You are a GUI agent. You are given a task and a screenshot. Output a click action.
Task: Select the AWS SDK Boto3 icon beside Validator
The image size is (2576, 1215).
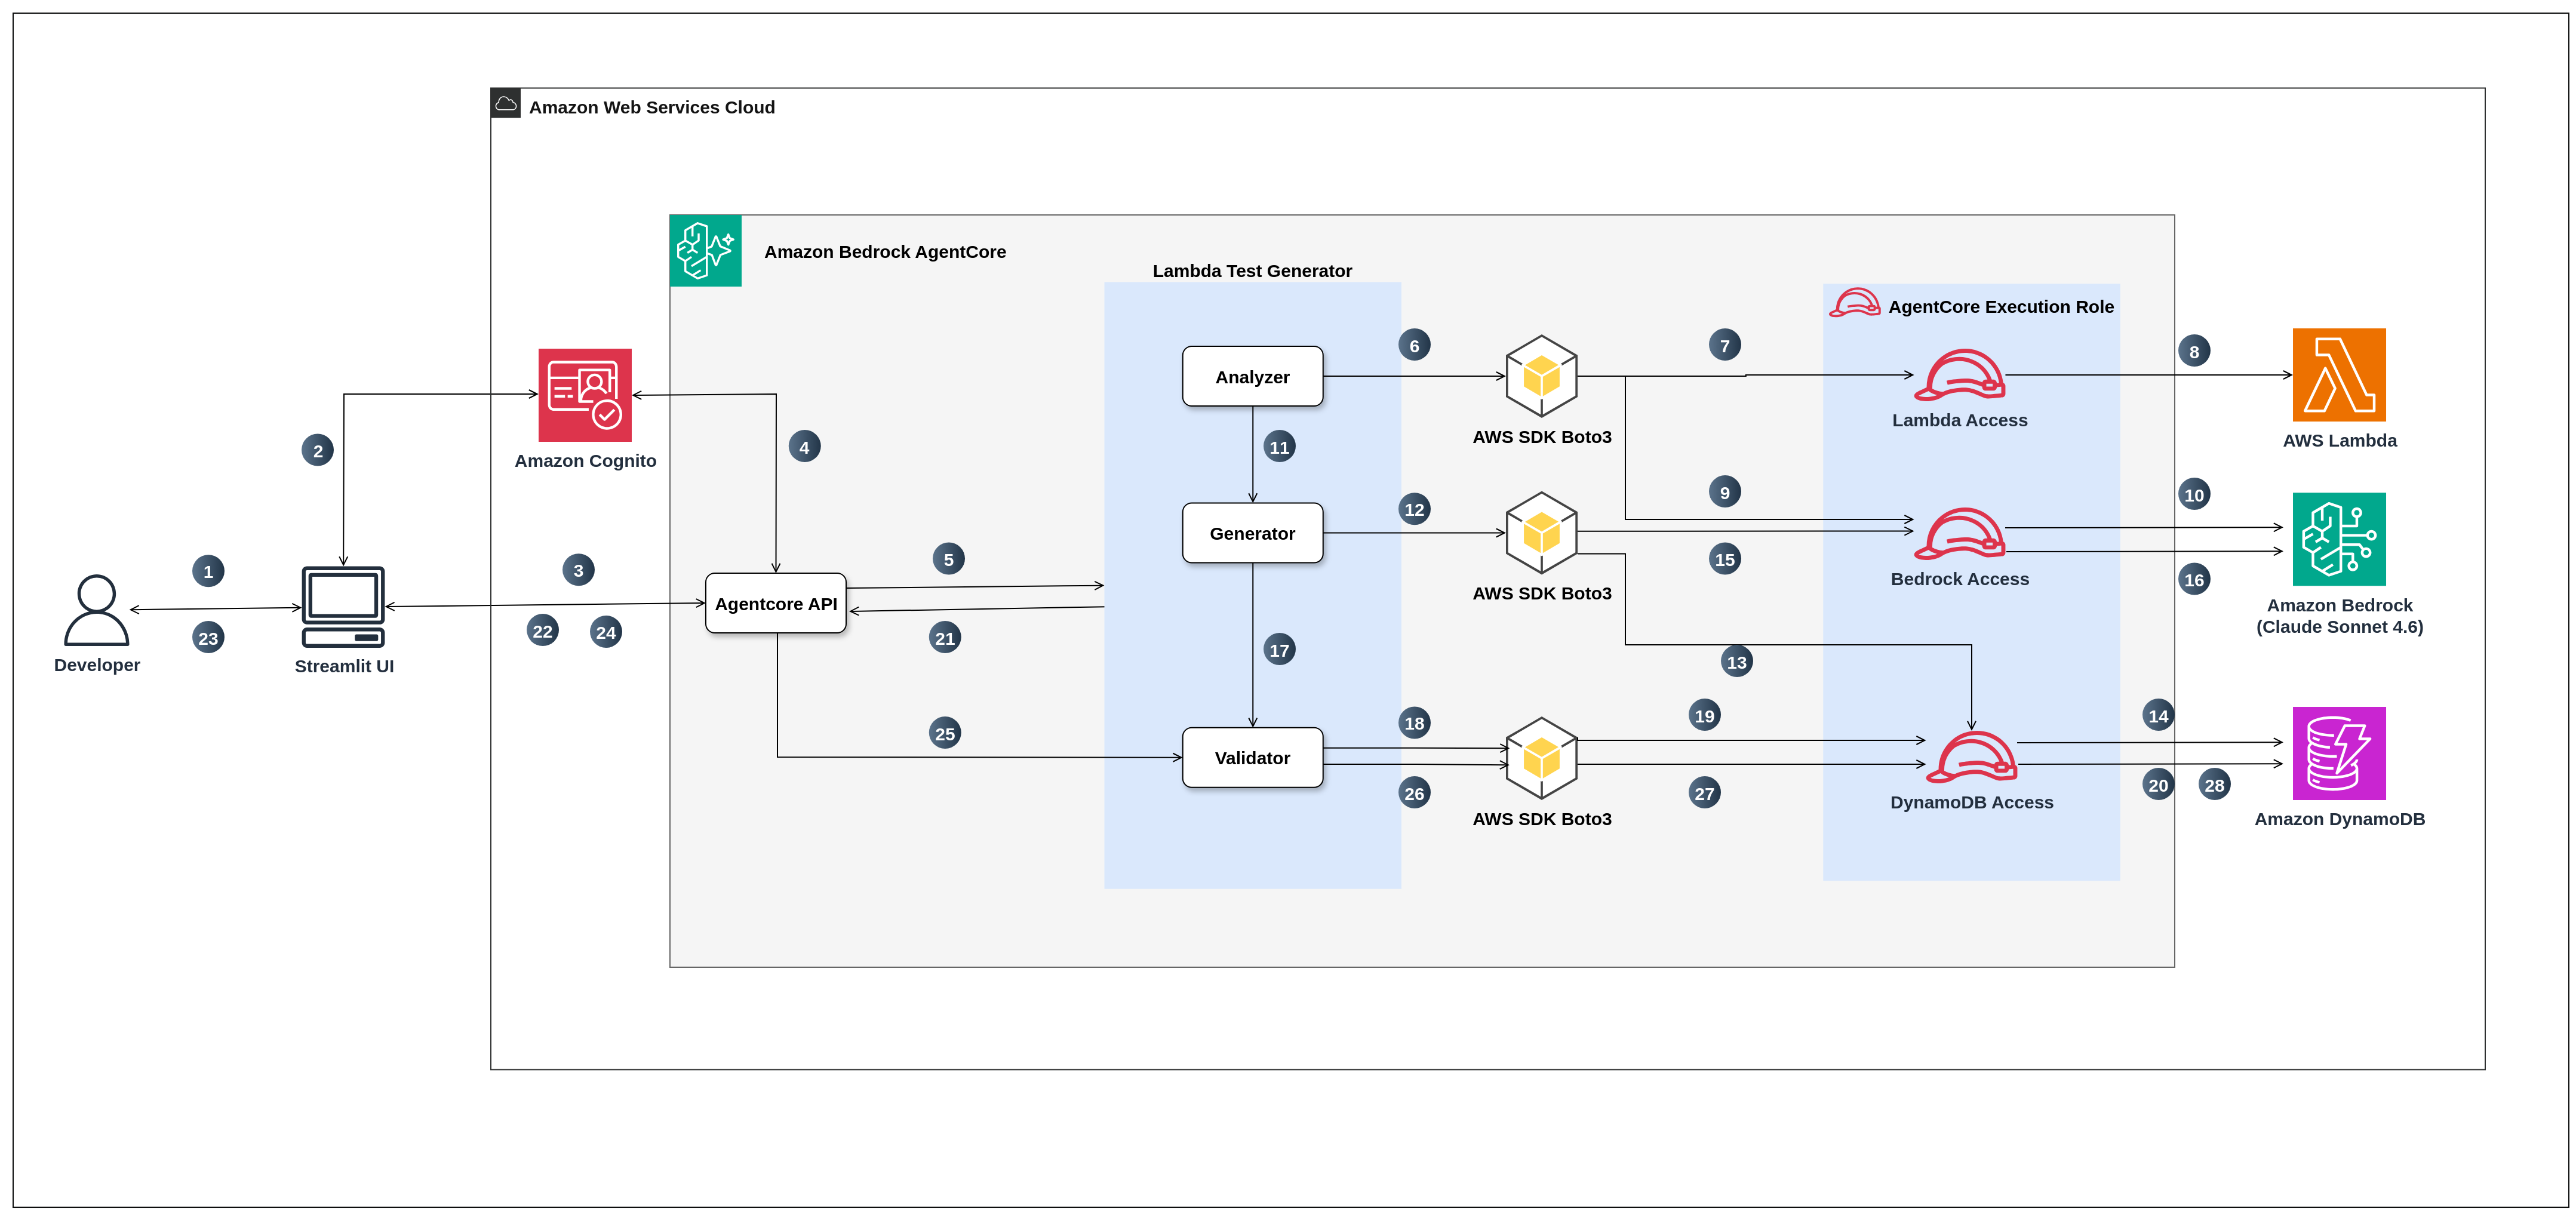click(x=1541, y=758)
